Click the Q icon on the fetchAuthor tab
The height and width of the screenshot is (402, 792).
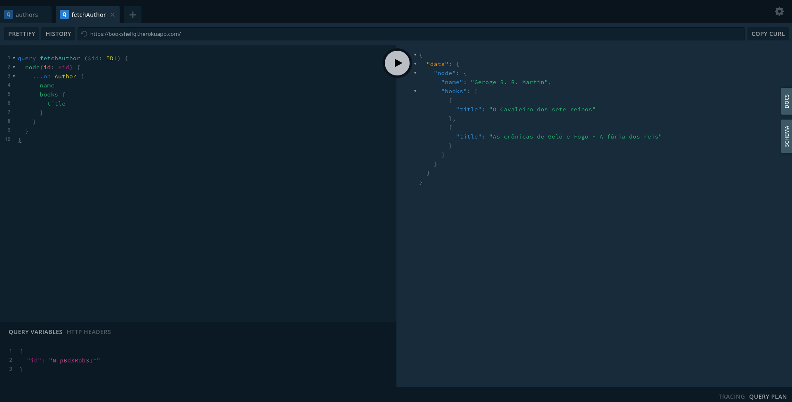(64, 14)
